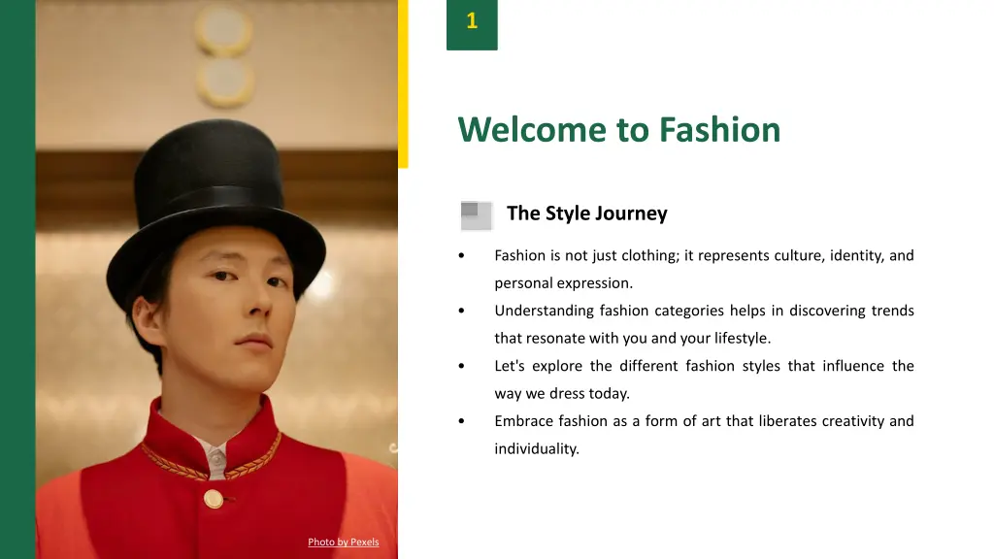Select the photo of the man in uniform
The image size is (994, 559).
coord(216,279)
